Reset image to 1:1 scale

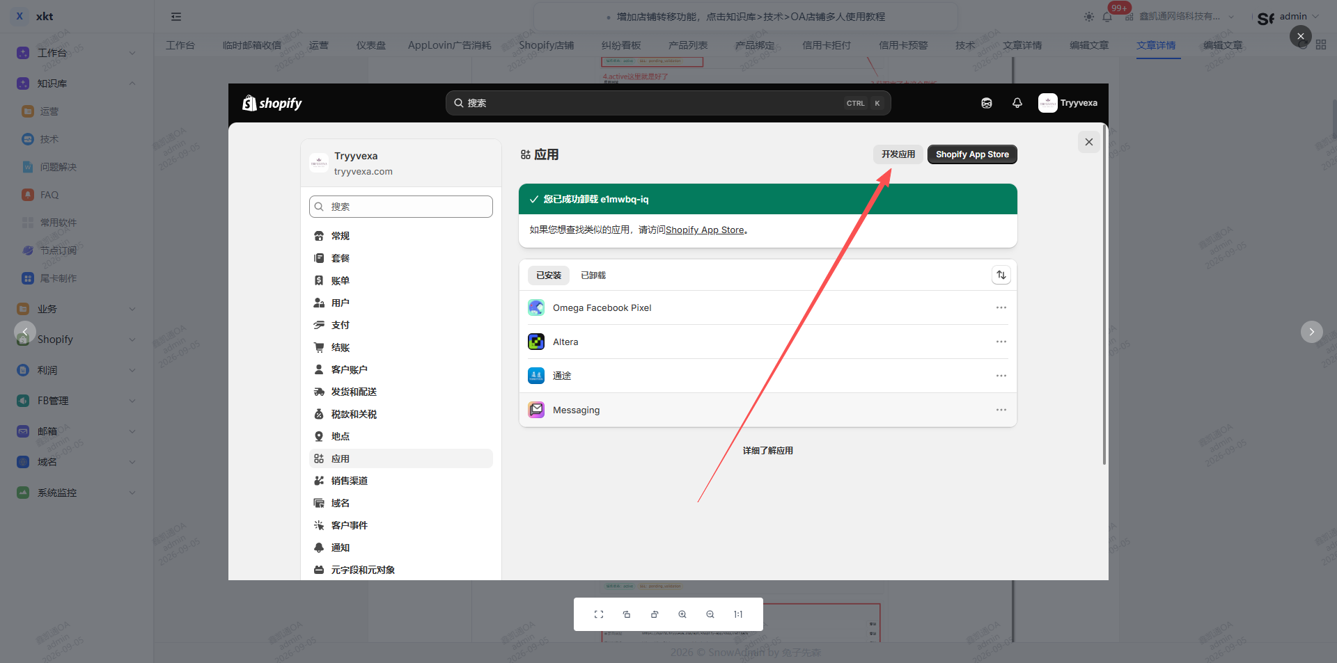pyautogui.click(x=738, y=614)
